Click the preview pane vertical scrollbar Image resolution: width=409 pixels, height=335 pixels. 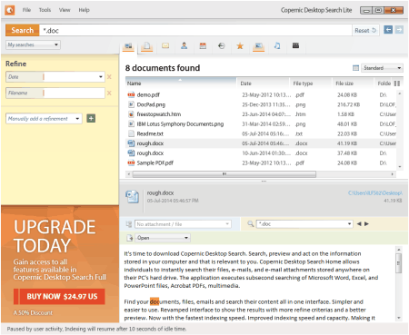point(399,263)
